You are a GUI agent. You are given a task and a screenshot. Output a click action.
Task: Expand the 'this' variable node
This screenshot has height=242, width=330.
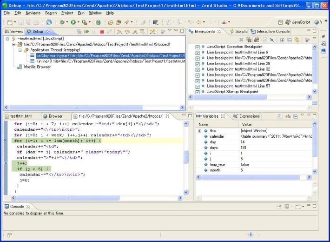[199, 131]
